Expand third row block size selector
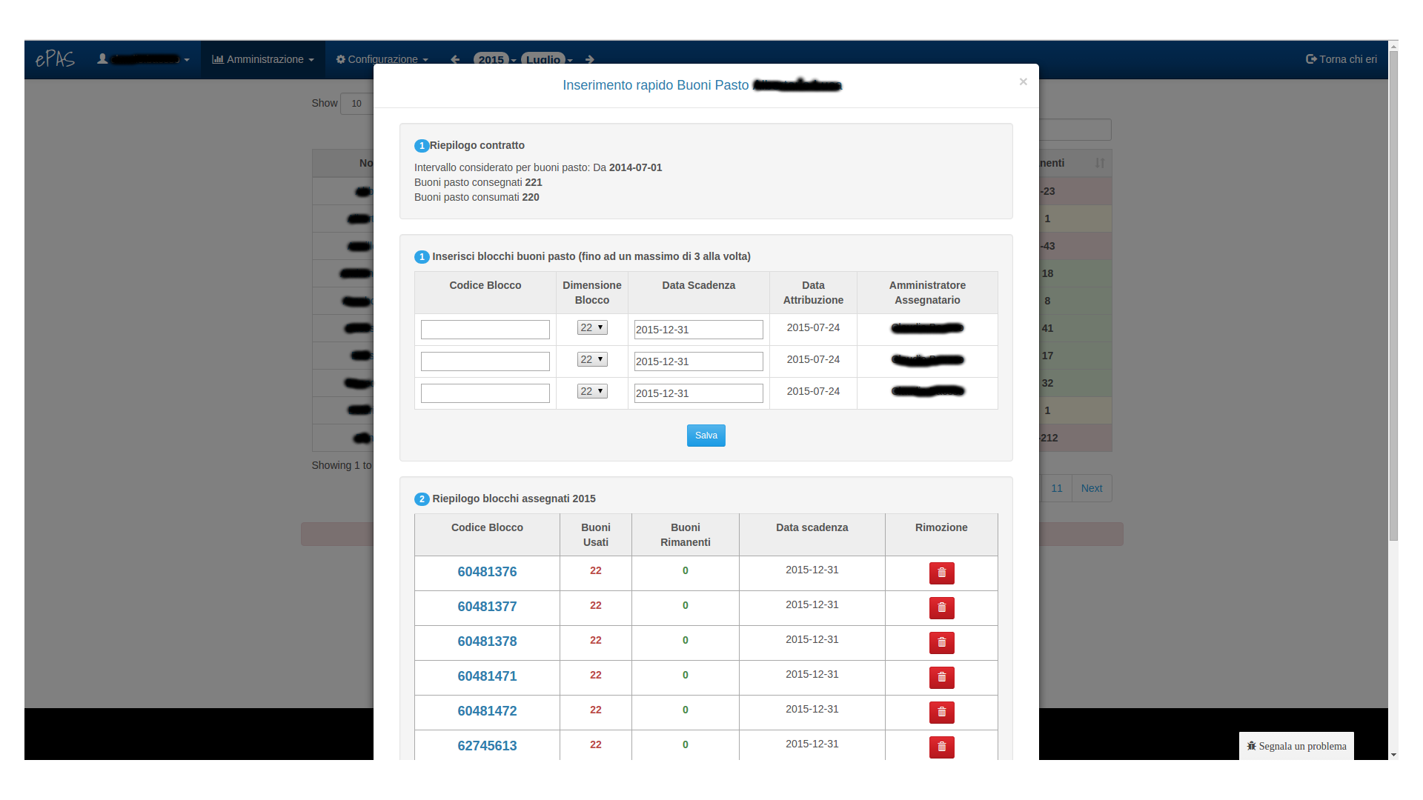 592,391
